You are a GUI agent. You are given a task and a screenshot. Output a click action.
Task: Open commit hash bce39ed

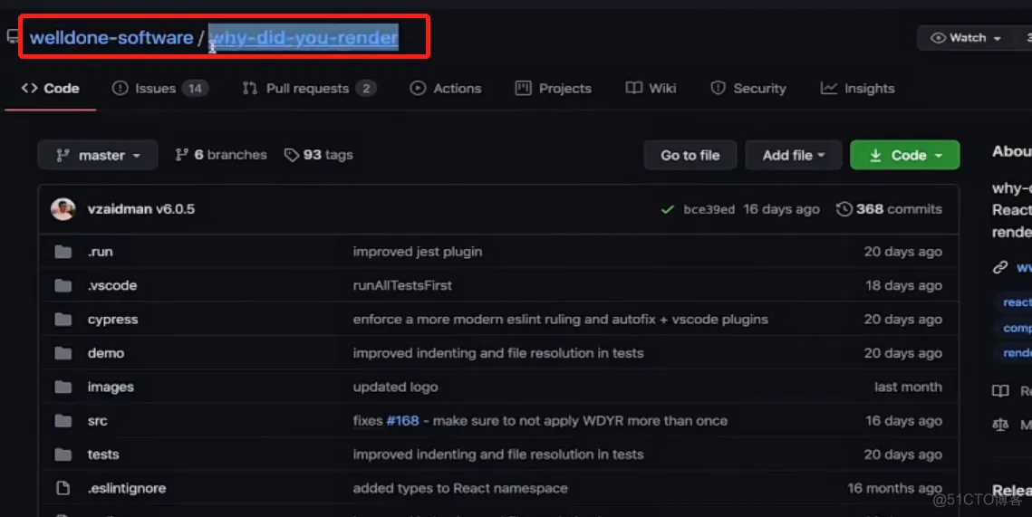tap(709, 209)
